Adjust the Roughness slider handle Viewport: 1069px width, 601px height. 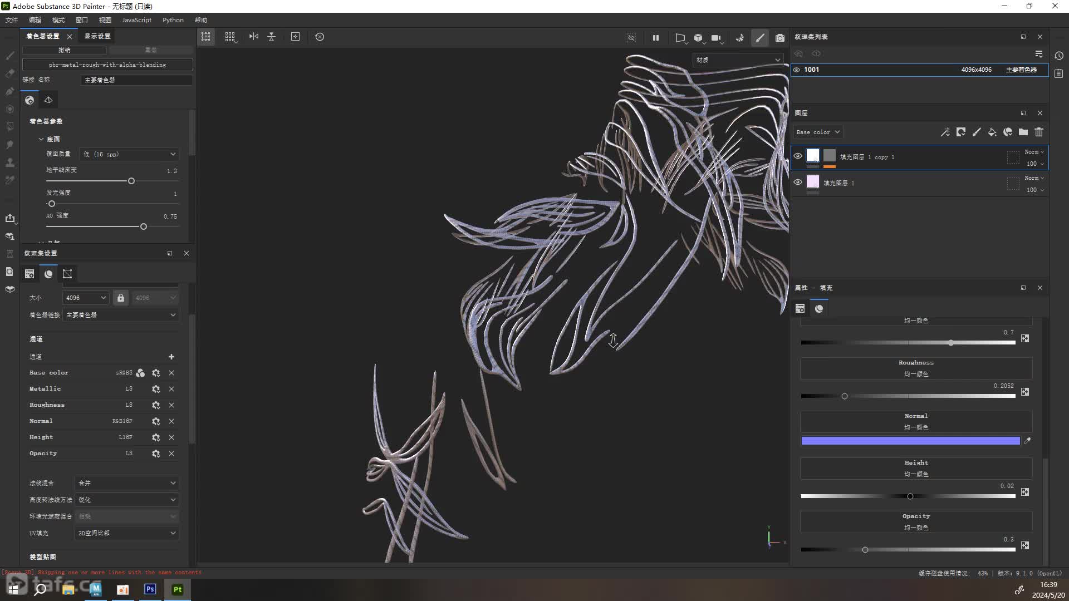click(x=845, y=396)
